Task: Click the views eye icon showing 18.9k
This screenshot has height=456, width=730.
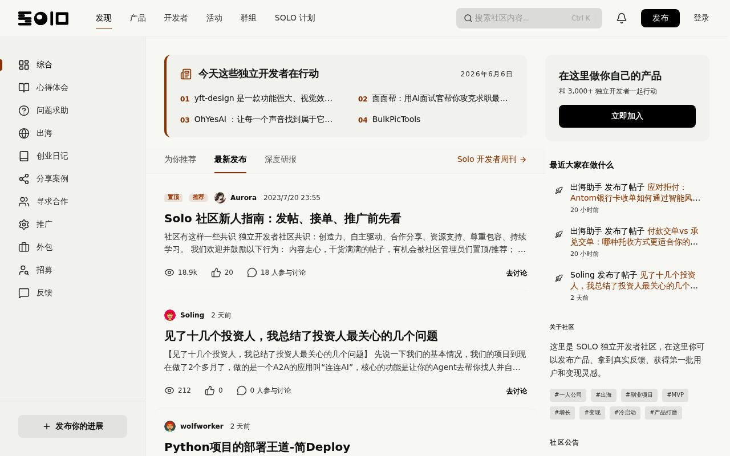Action: (x=169, y=272)
